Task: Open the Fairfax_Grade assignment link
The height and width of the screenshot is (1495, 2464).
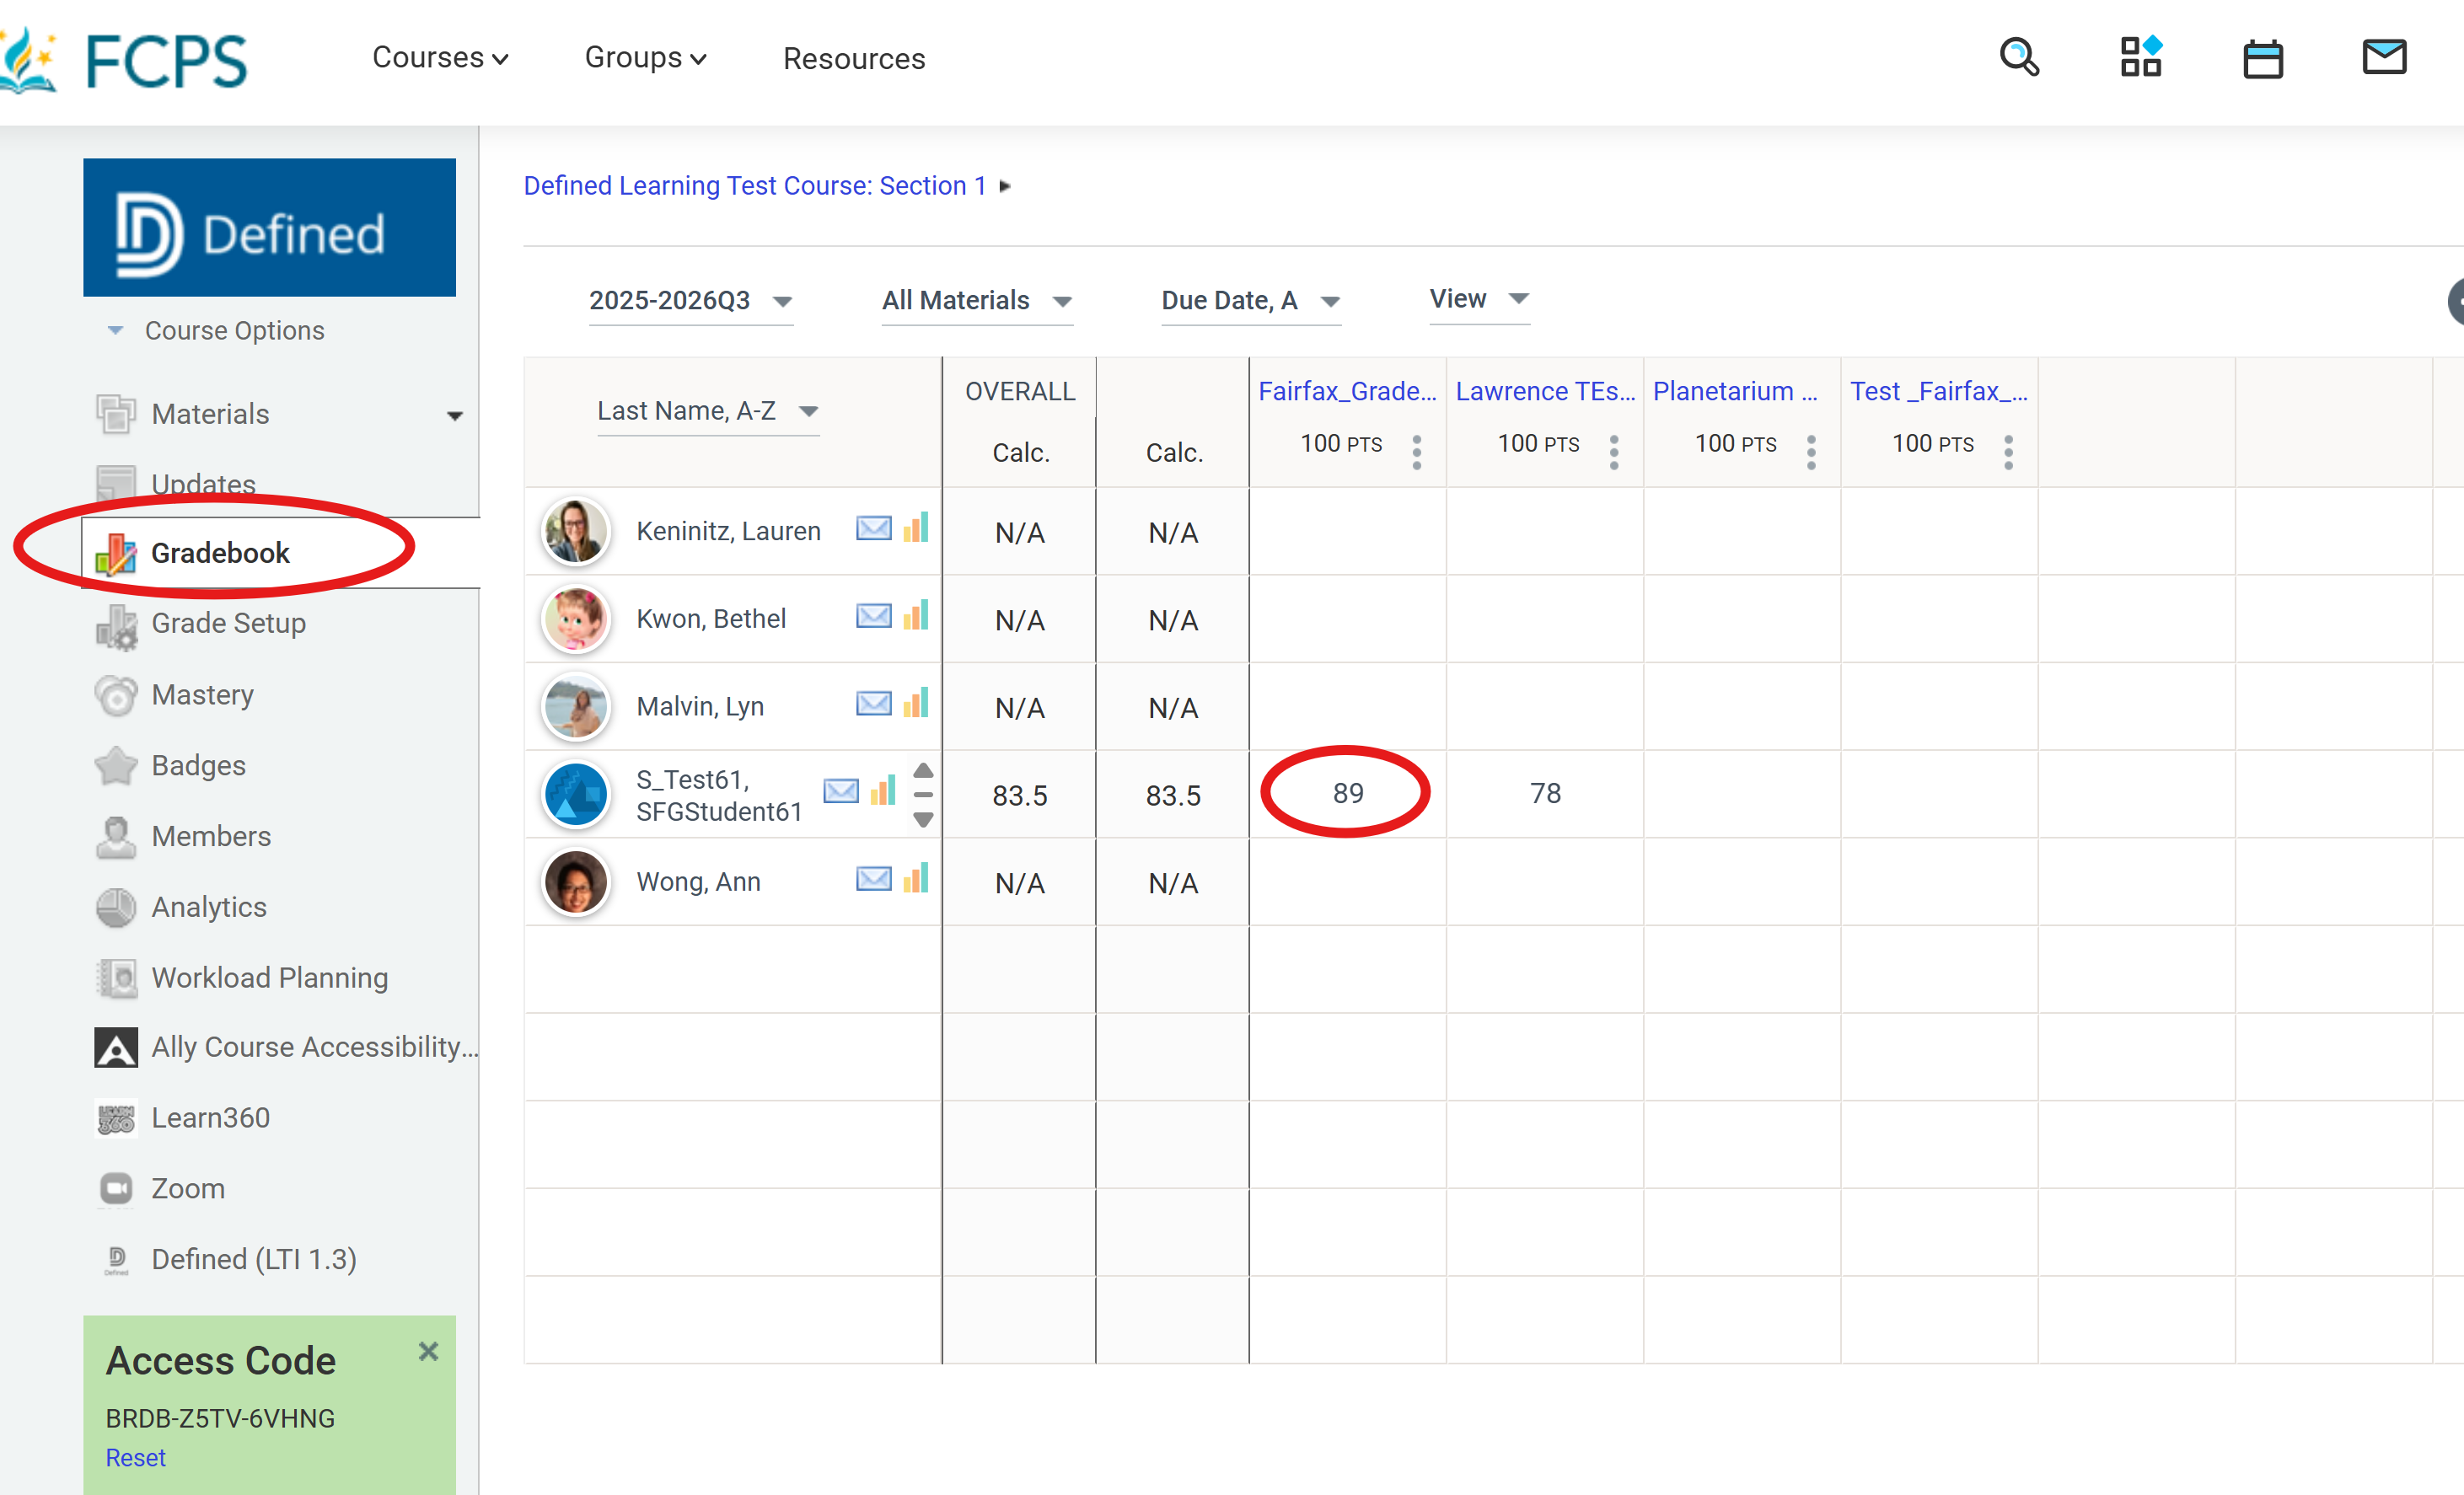Action: pos(1346,391)
